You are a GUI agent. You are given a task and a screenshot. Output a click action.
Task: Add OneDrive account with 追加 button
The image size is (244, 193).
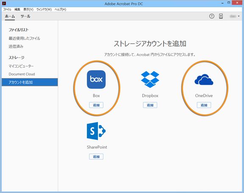[204, 105]
